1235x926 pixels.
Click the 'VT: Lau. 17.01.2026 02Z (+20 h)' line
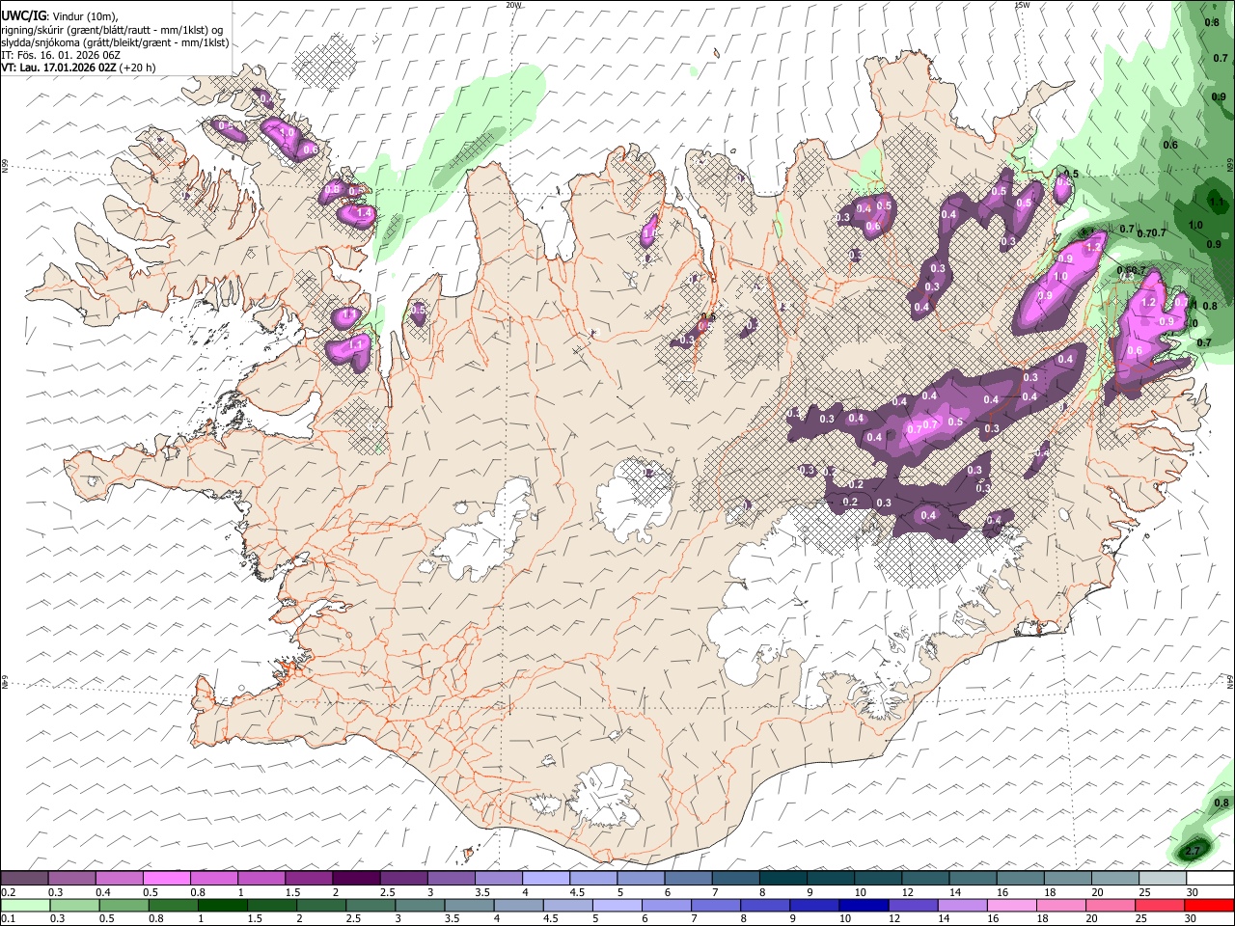[x=78, y=68]
